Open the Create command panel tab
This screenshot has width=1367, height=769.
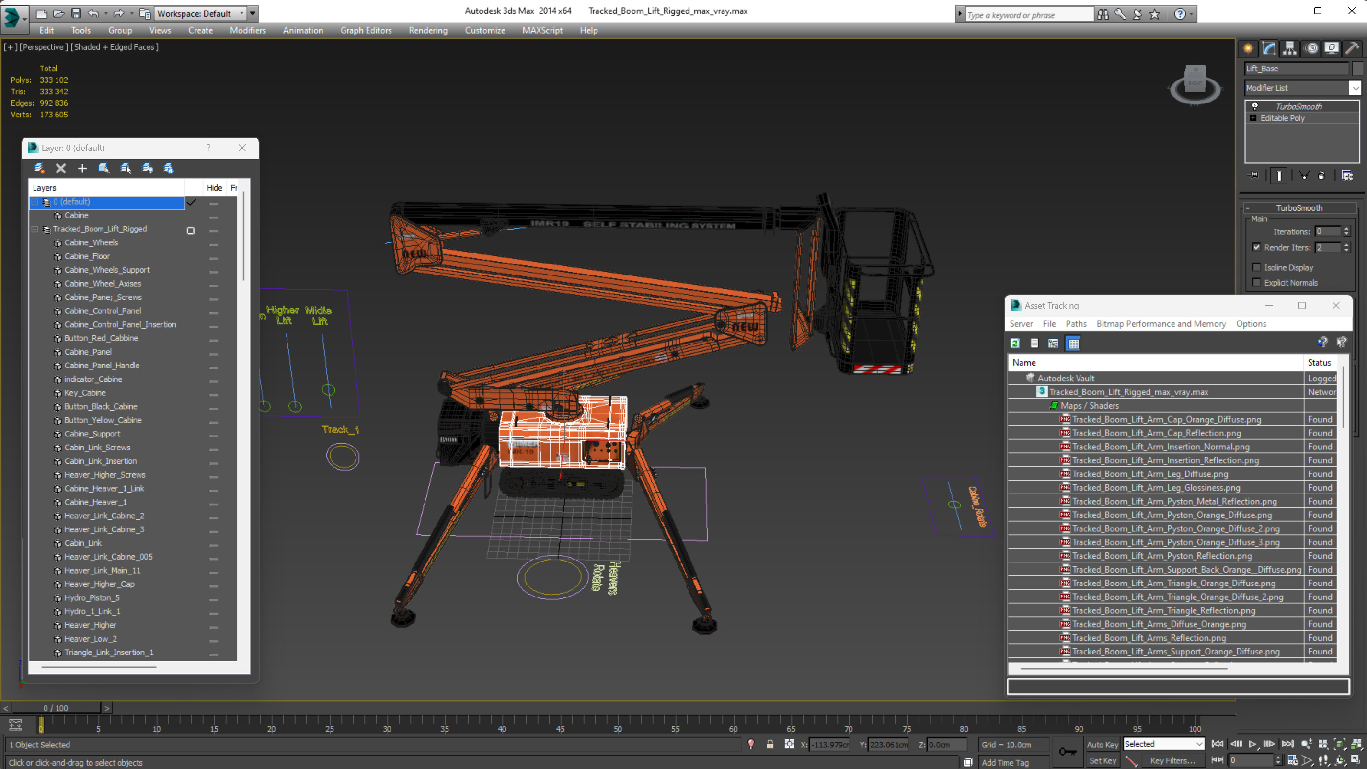click(1248, 49)
